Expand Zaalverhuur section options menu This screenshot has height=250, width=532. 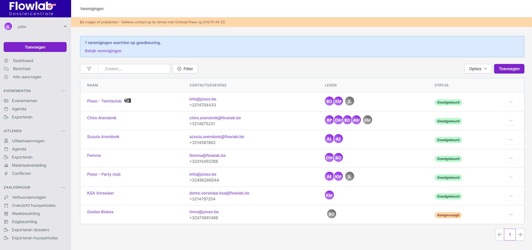pyautogui.click(x=63, y=187)
